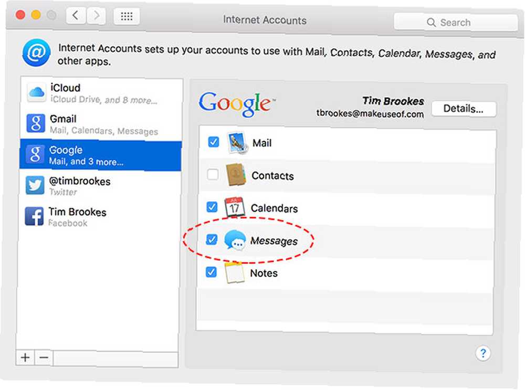Click the Gmail account icon
Image resolution: width=525 pixels, height=390 pixels.
pos(36,123)
